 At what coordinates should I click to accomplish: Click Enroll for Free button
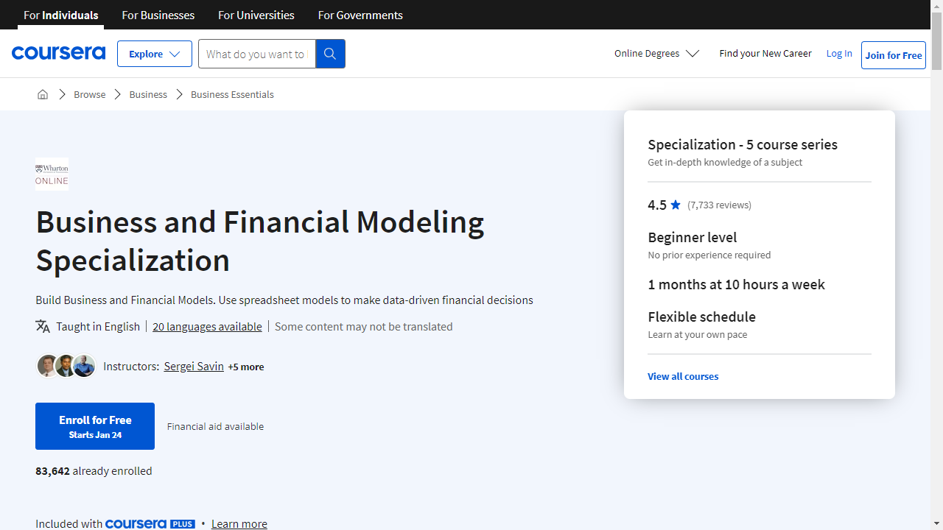[95, 426]
